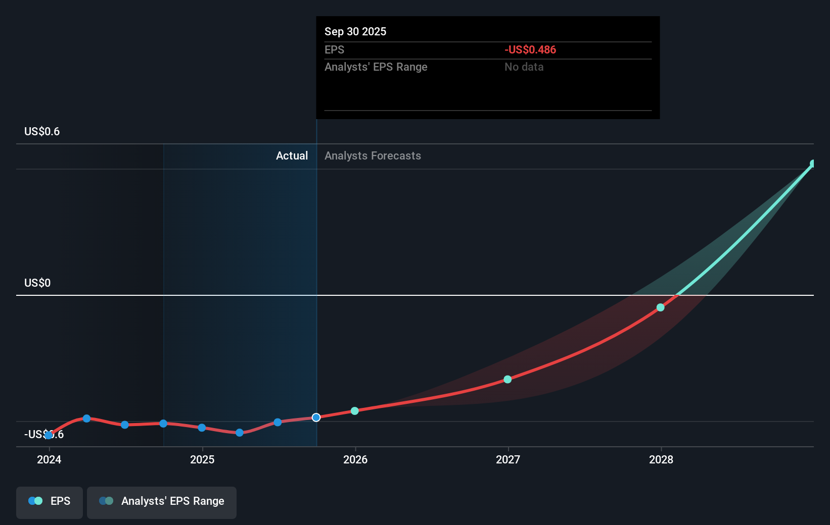
Task: Click the 'Analysts Forecasts' label
Action: 373,156
